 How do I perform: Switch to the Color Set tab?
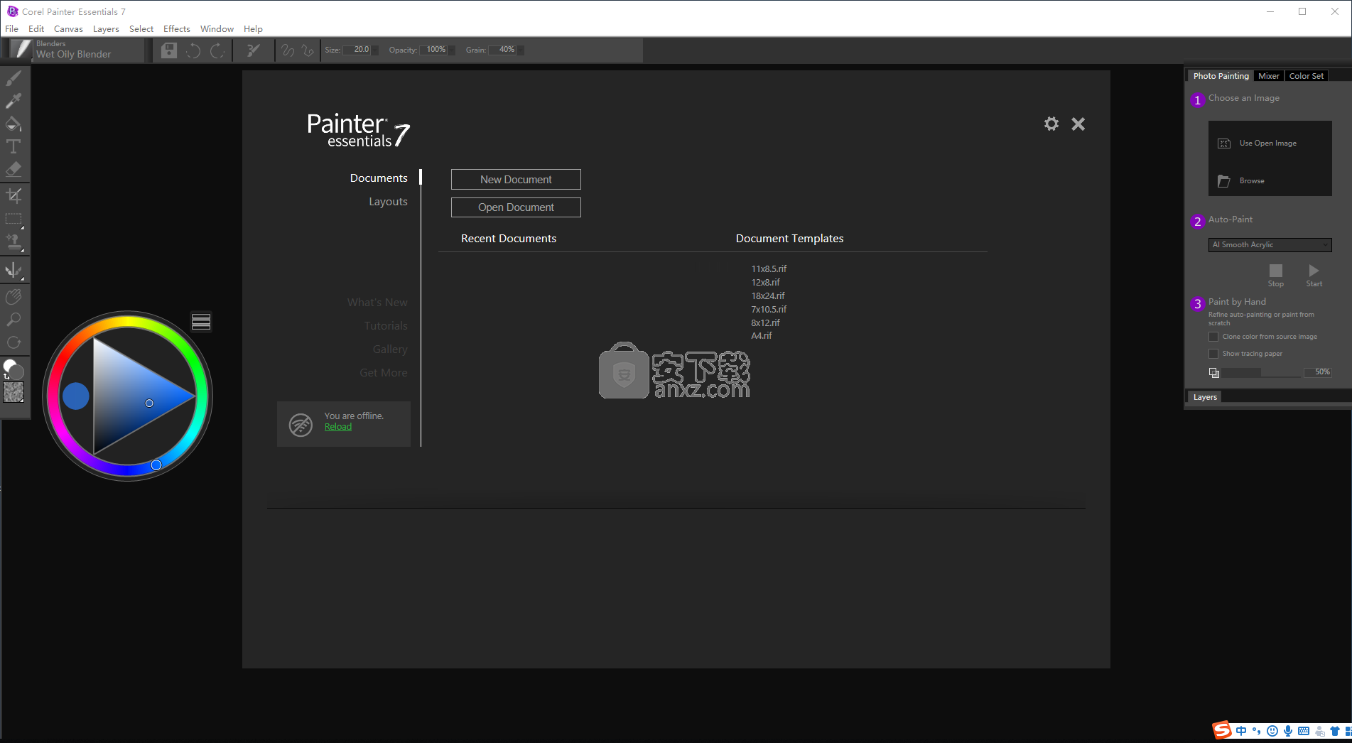pos(1306,76)
